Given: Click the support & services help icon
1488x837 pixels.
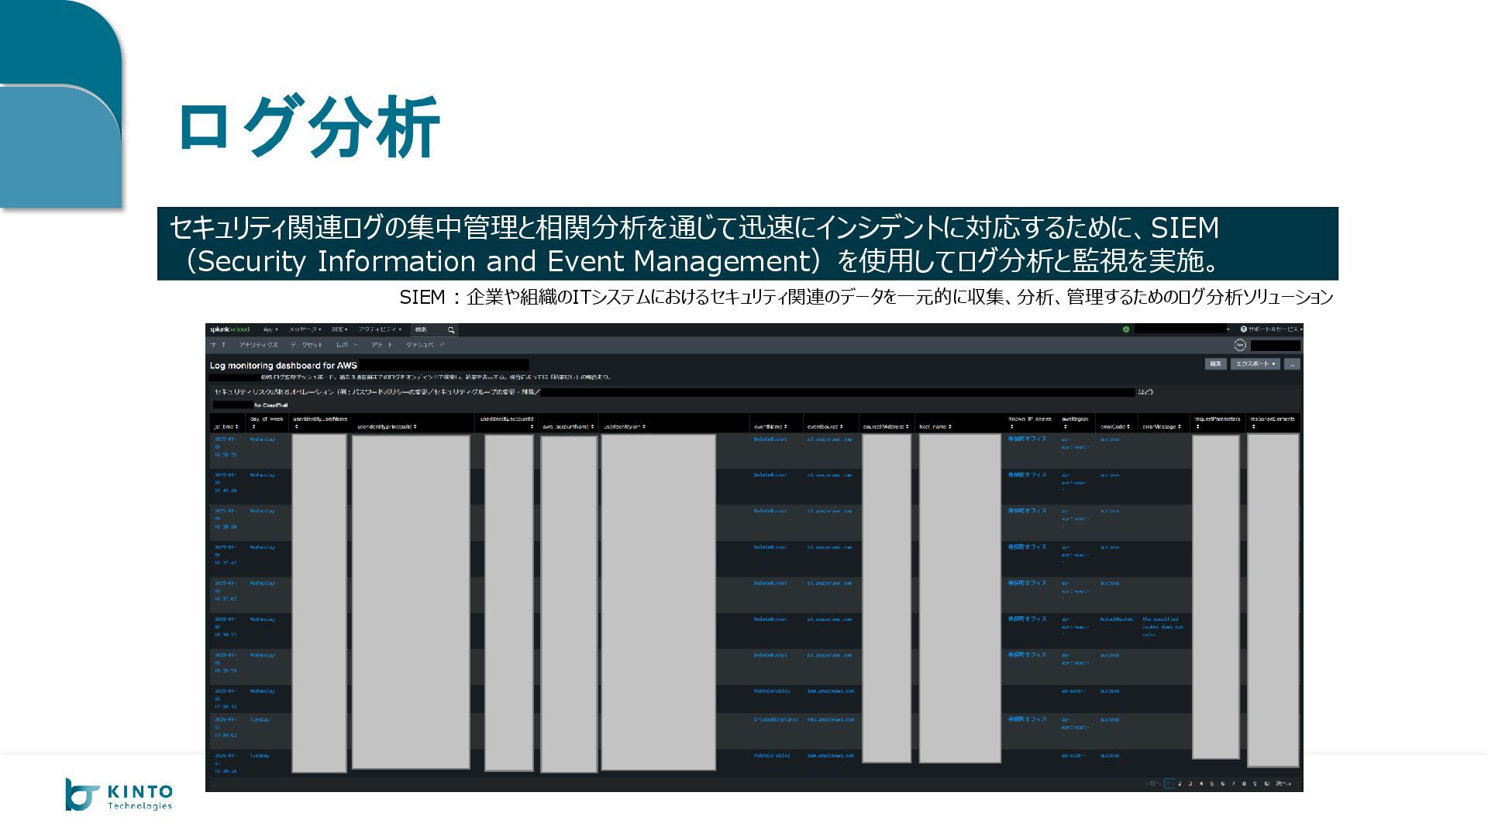Looking at the screenshot, I should click(x=1243, y=329).
